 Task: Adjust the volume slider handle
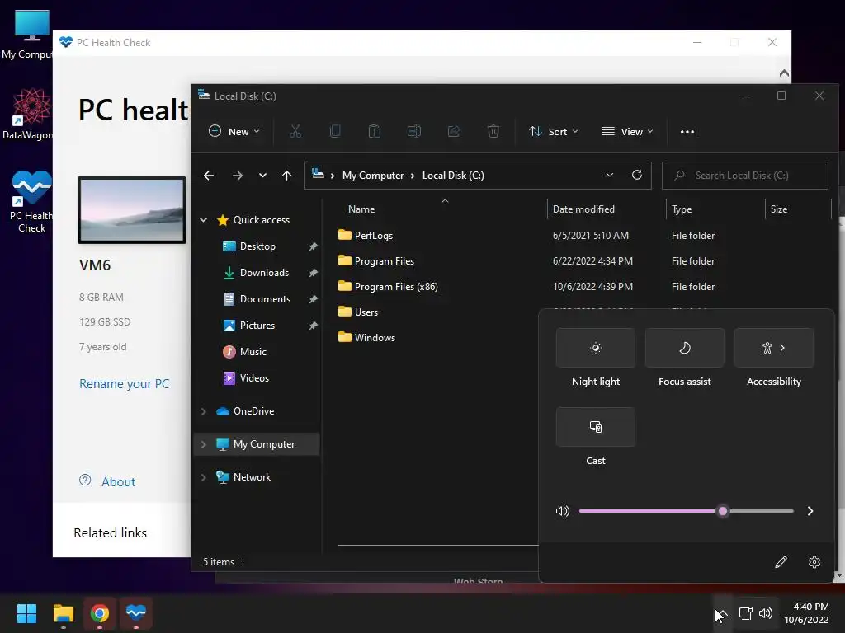click(x=723, y=511)
